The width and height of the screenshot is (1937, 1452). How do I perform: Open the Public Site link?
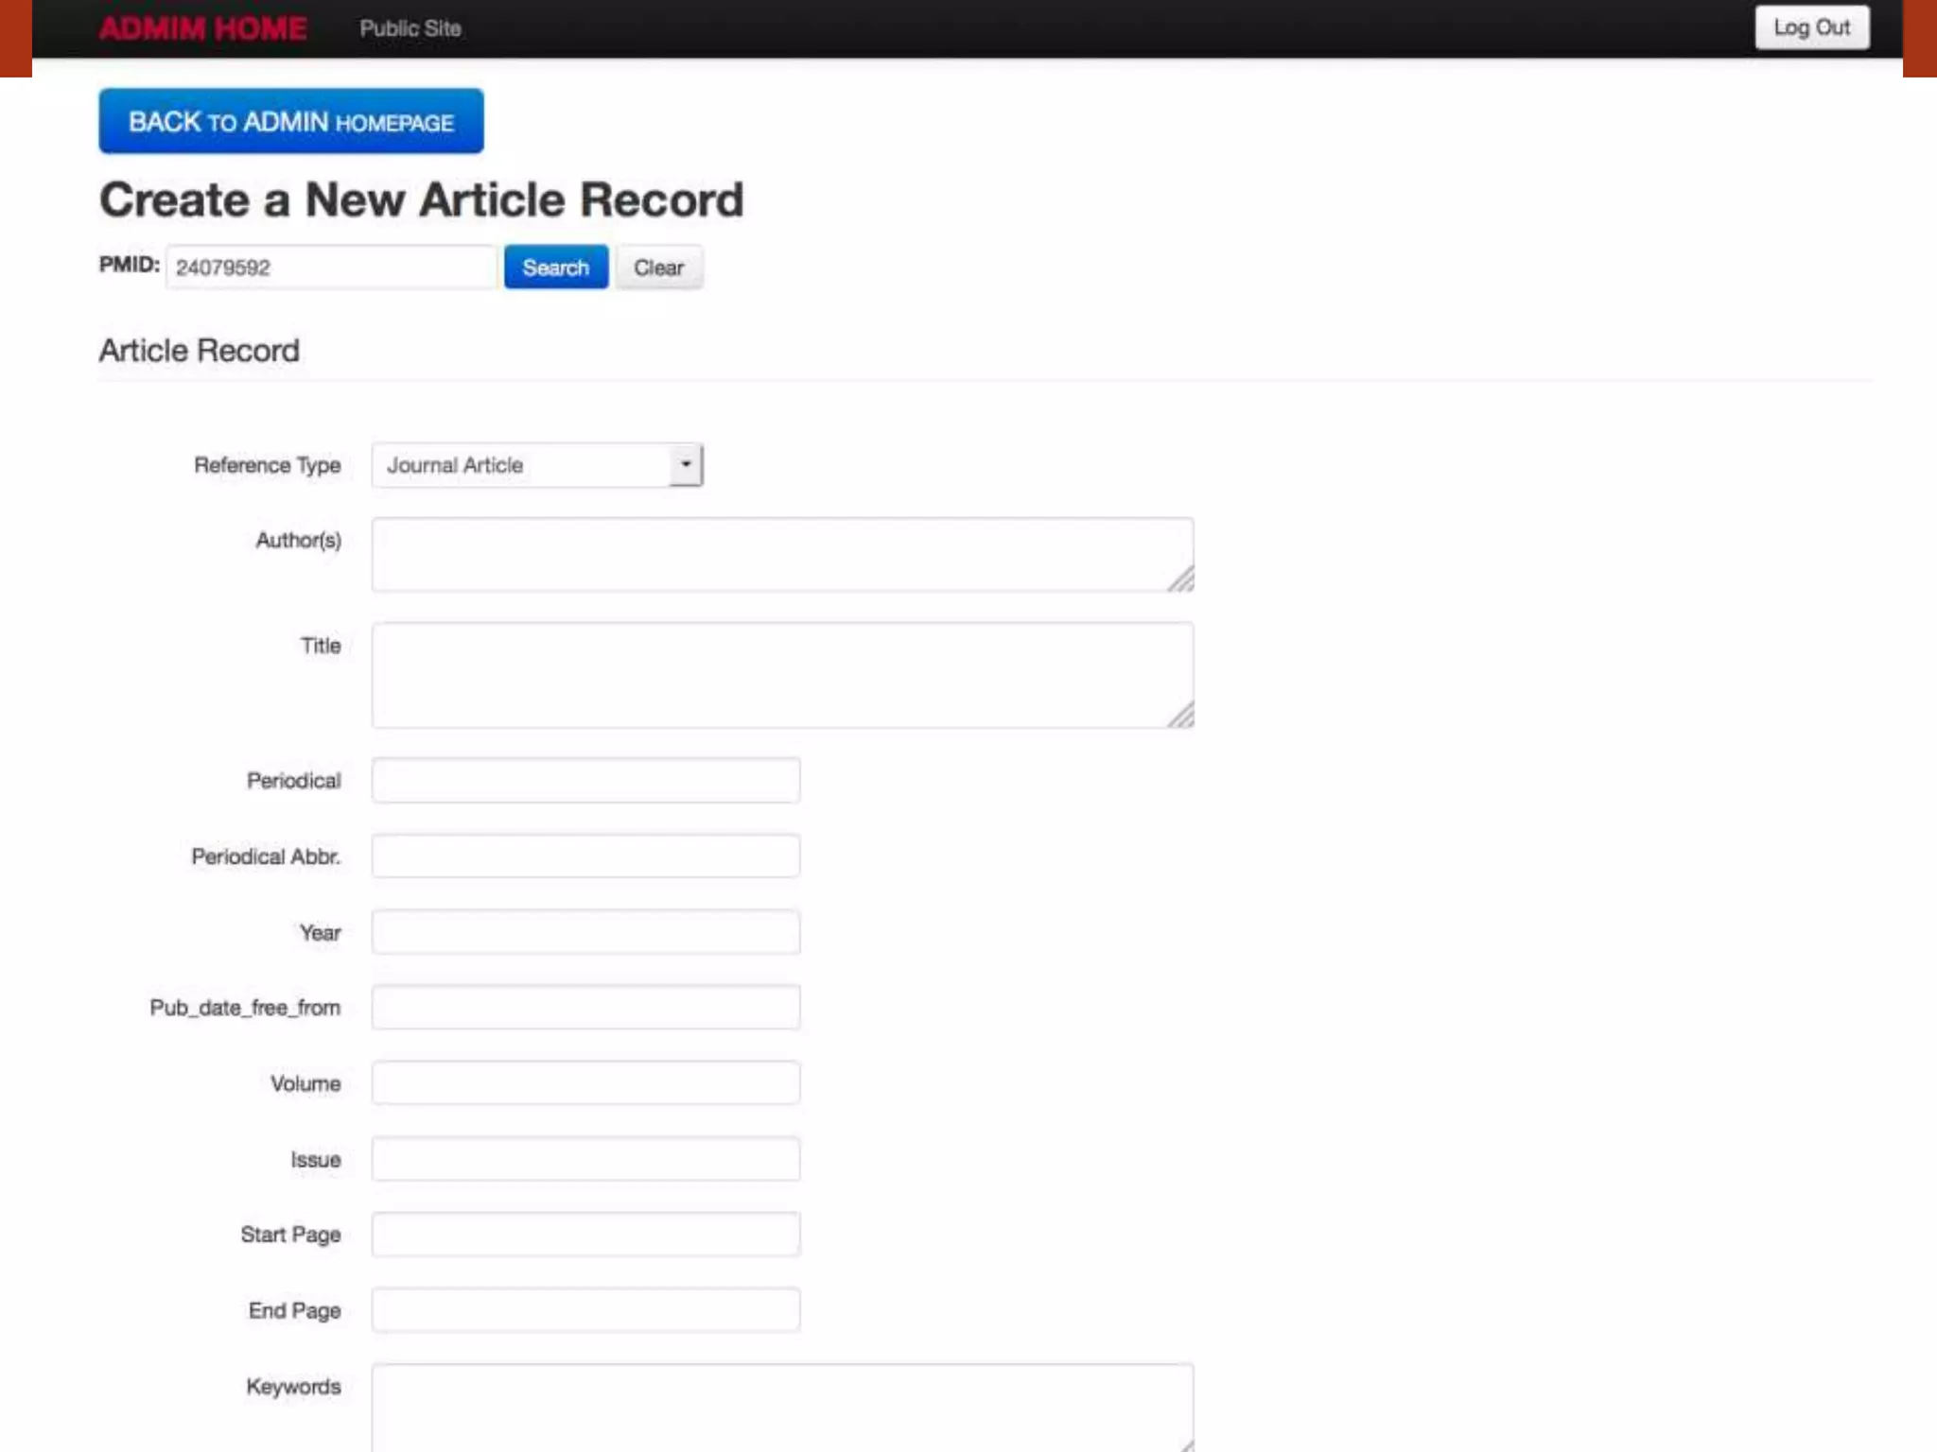click(410, 28)
